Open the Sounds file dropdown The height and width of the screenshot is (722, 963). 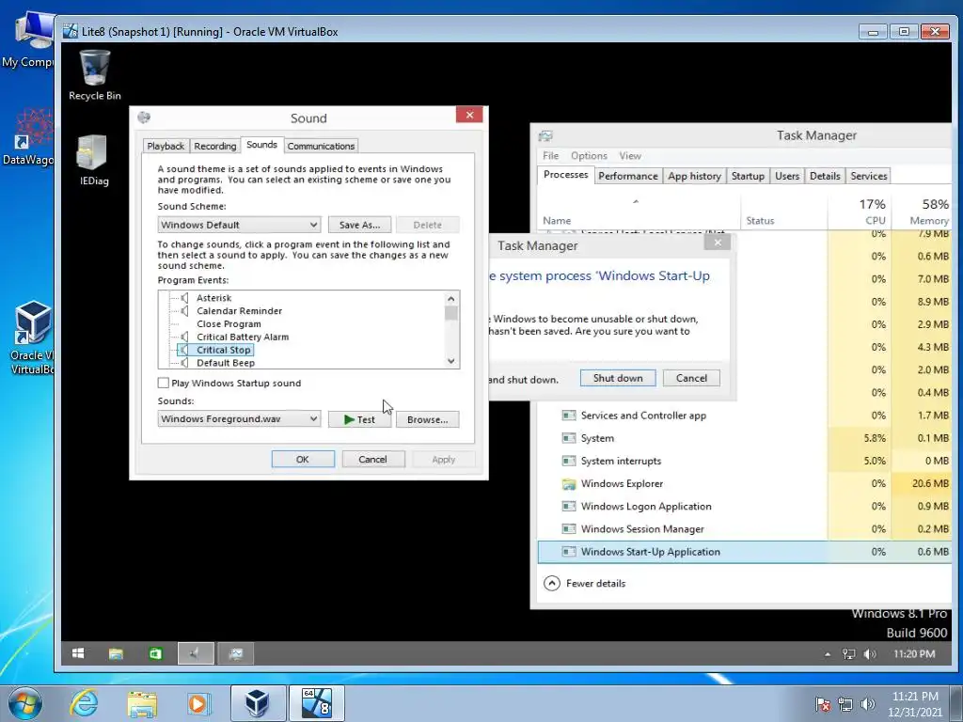click(x=239, y=418)
